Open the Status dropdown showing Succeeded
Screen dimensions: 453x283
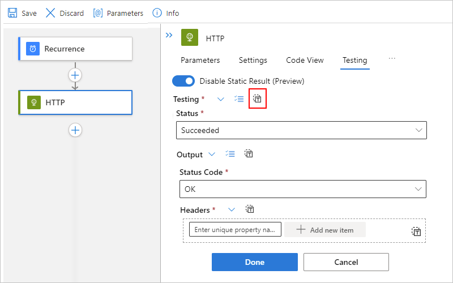pyautogui.click(x=301, y=130)
